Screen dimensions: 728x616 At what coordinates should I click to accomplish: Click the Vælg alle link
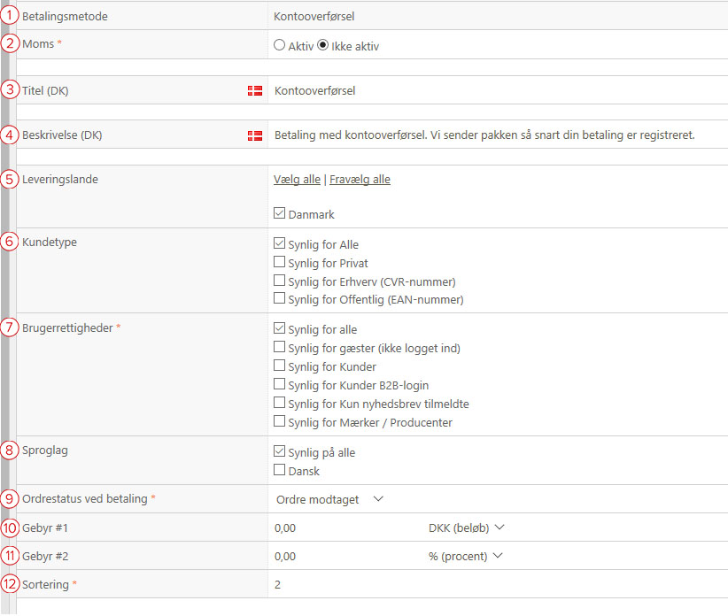(x=297, y=180)
